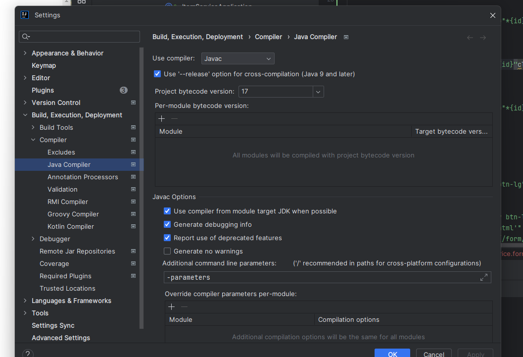Enable Generate no warnings
The image size is (523, 357).
coord(167,251)
